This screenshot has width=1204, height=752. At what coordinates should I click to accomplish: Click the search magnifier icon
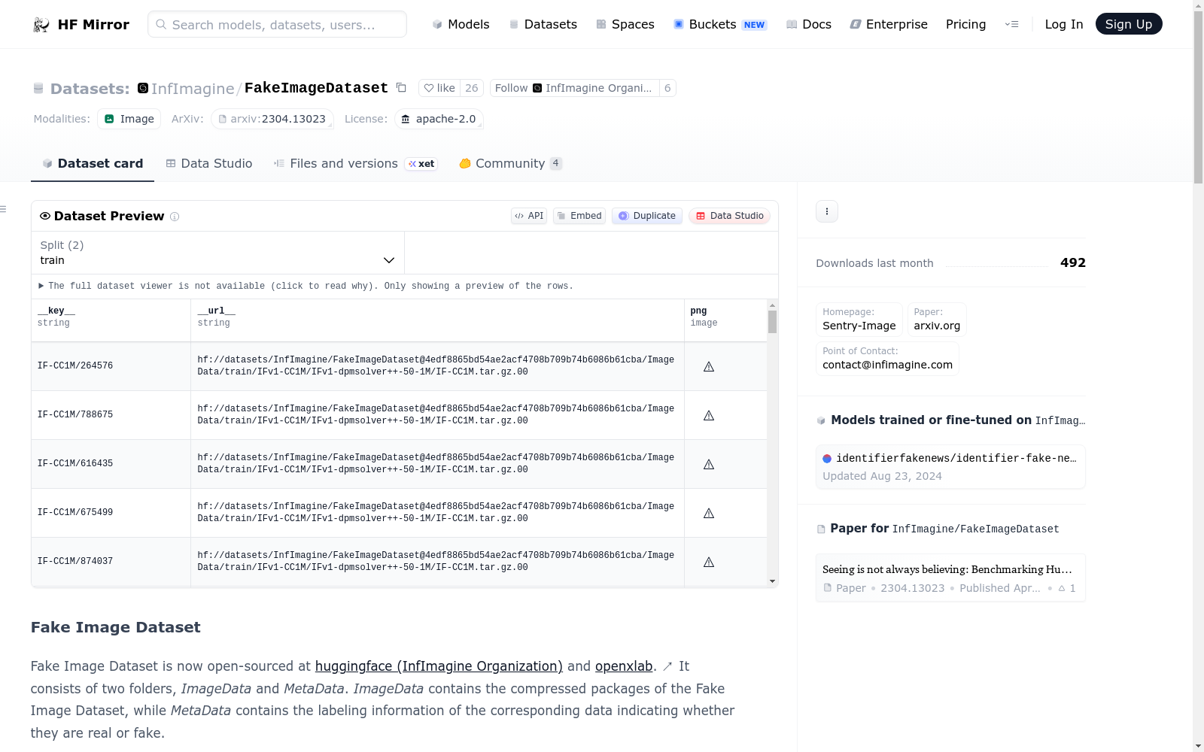161,24
